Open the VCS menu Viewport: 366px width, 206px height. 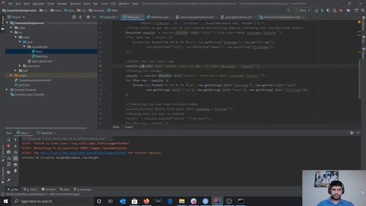pos(113,4)
